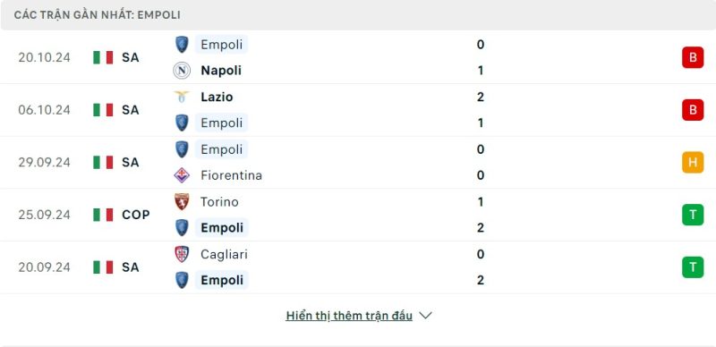Select the Fiorentina team name
The height and width of the screenshot is (347, 716).
click(x=231, y=175)
